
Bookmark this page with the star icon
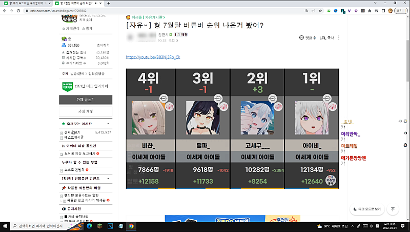pyautogui.click(x=320, y=11)
